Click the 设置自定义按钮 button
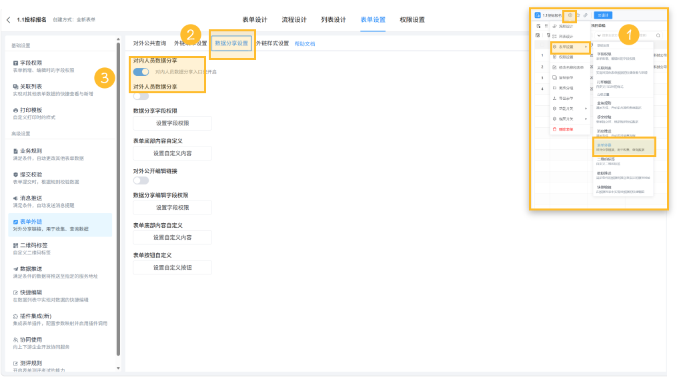Screen dimensions: 679x377 coord(172,268)
